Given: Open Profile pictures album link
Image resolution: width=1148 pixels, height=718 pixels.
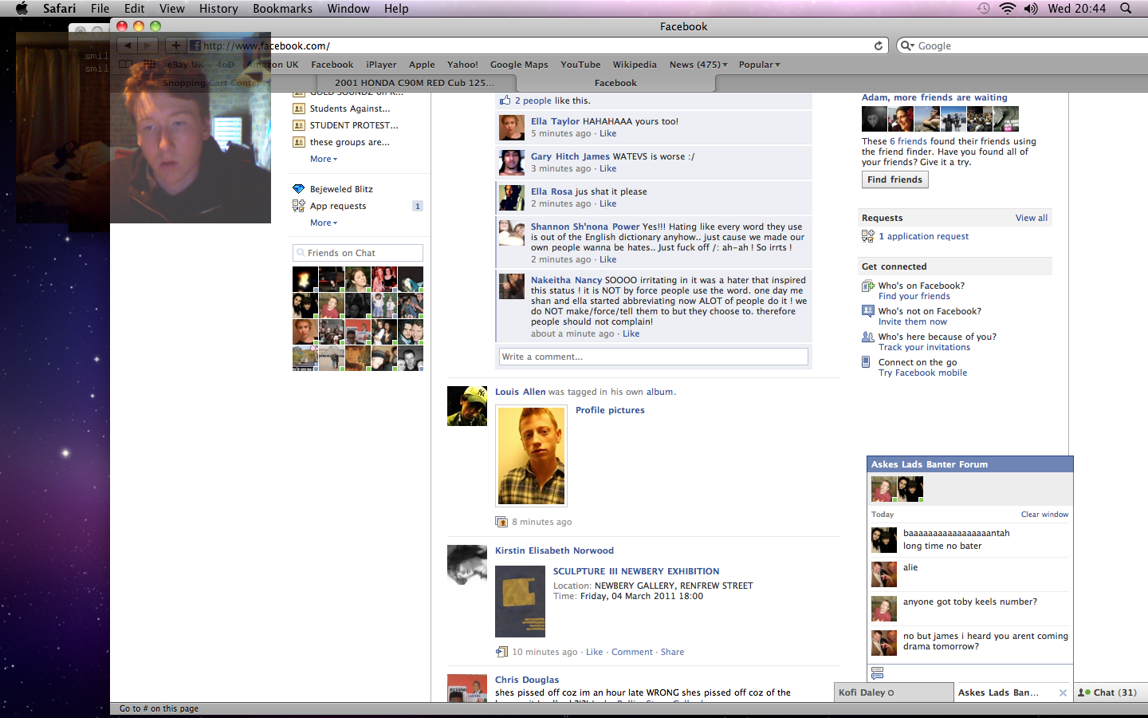Looking at the screenshot, I should [x=610, y=410].
